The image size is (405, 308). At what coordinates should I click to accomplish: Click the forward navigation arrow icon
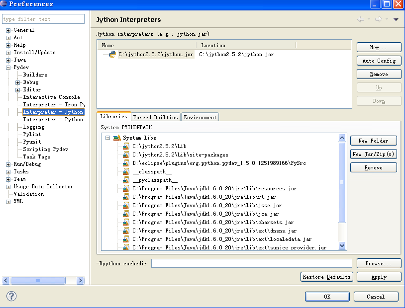378,19
